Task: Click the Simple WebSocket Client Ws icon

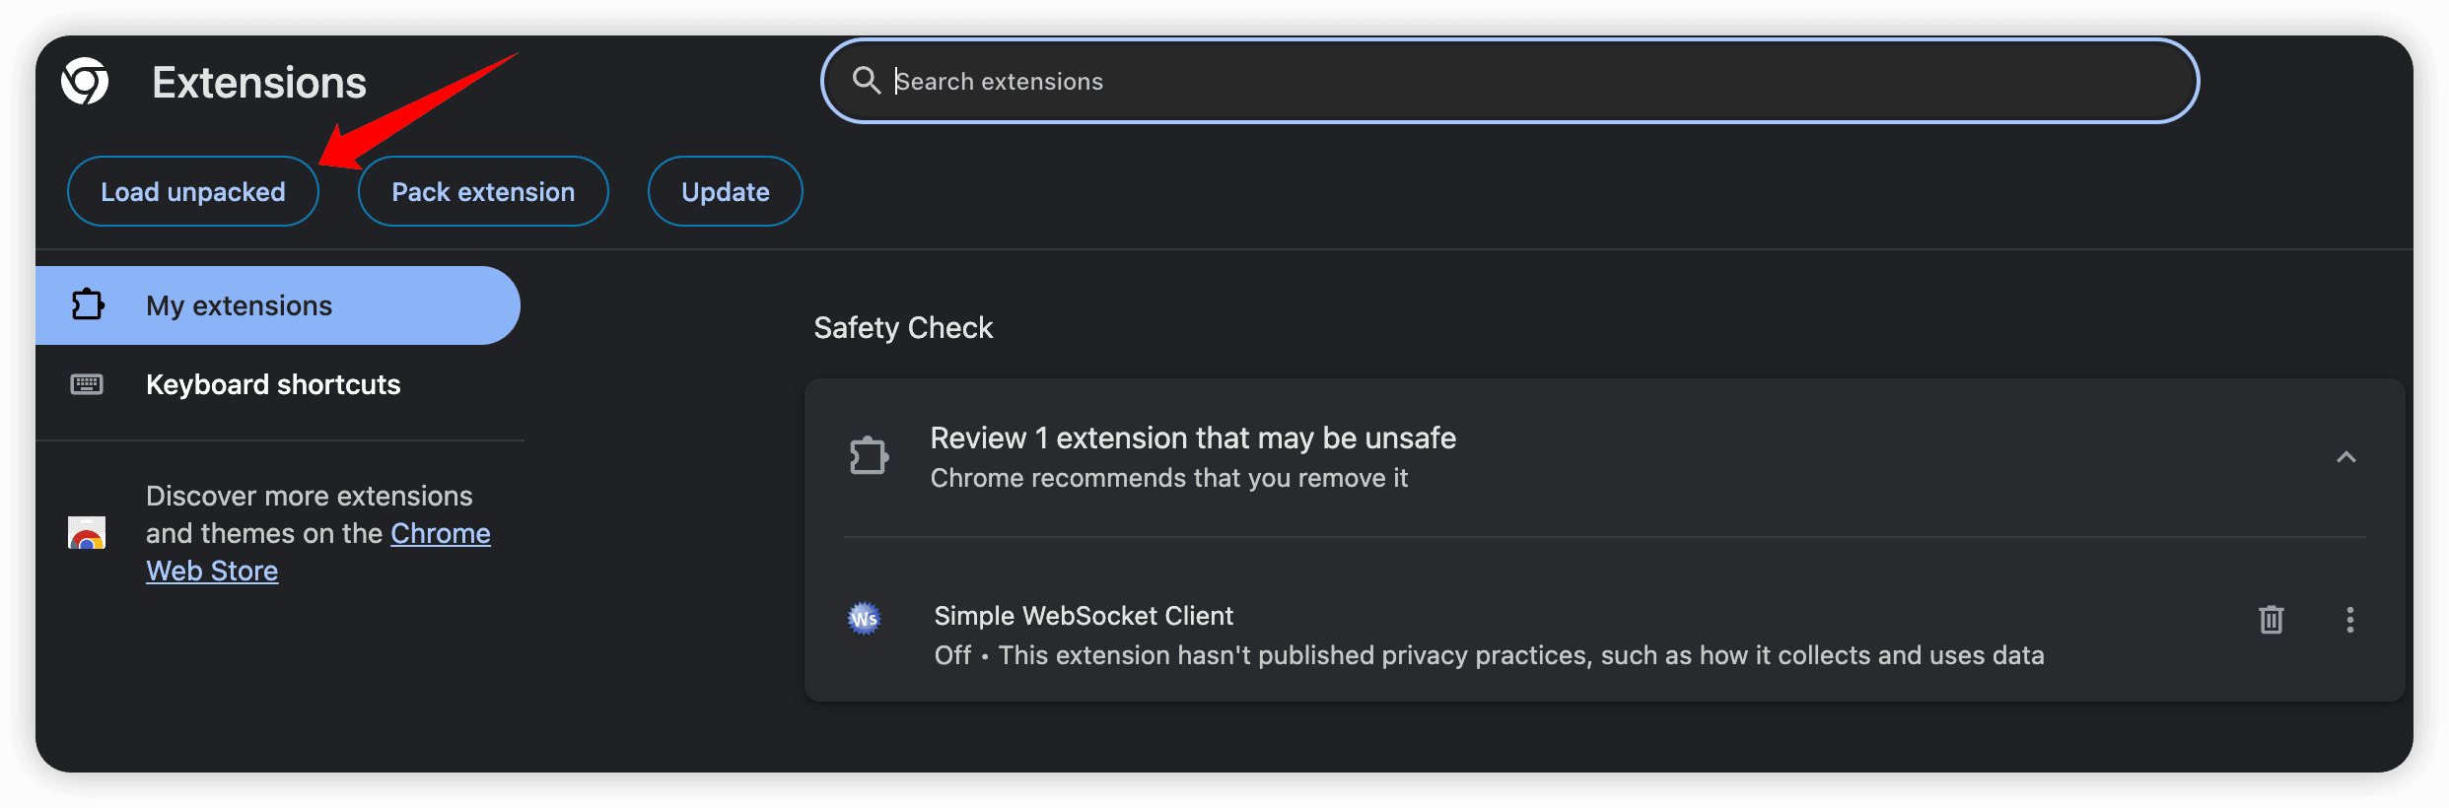Action: (865, 619)
